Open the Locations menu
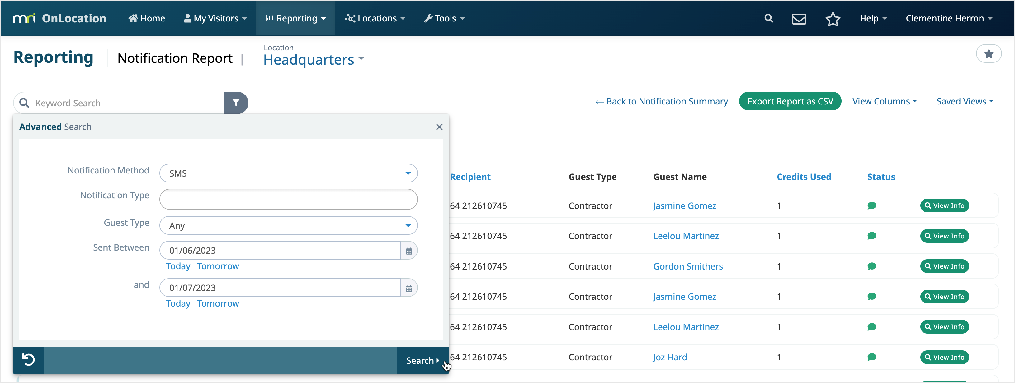 click(x=375, y=18)
